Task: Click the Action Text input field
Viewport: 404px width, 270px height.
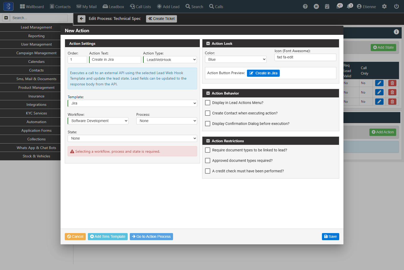Action: coord(115,60)
